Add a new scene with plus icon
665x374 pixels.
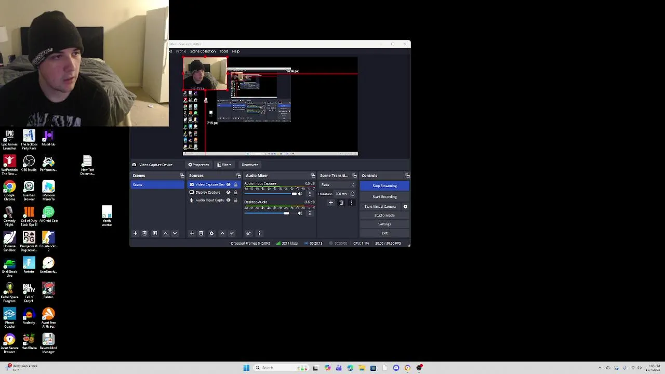(x=135, y=233)
